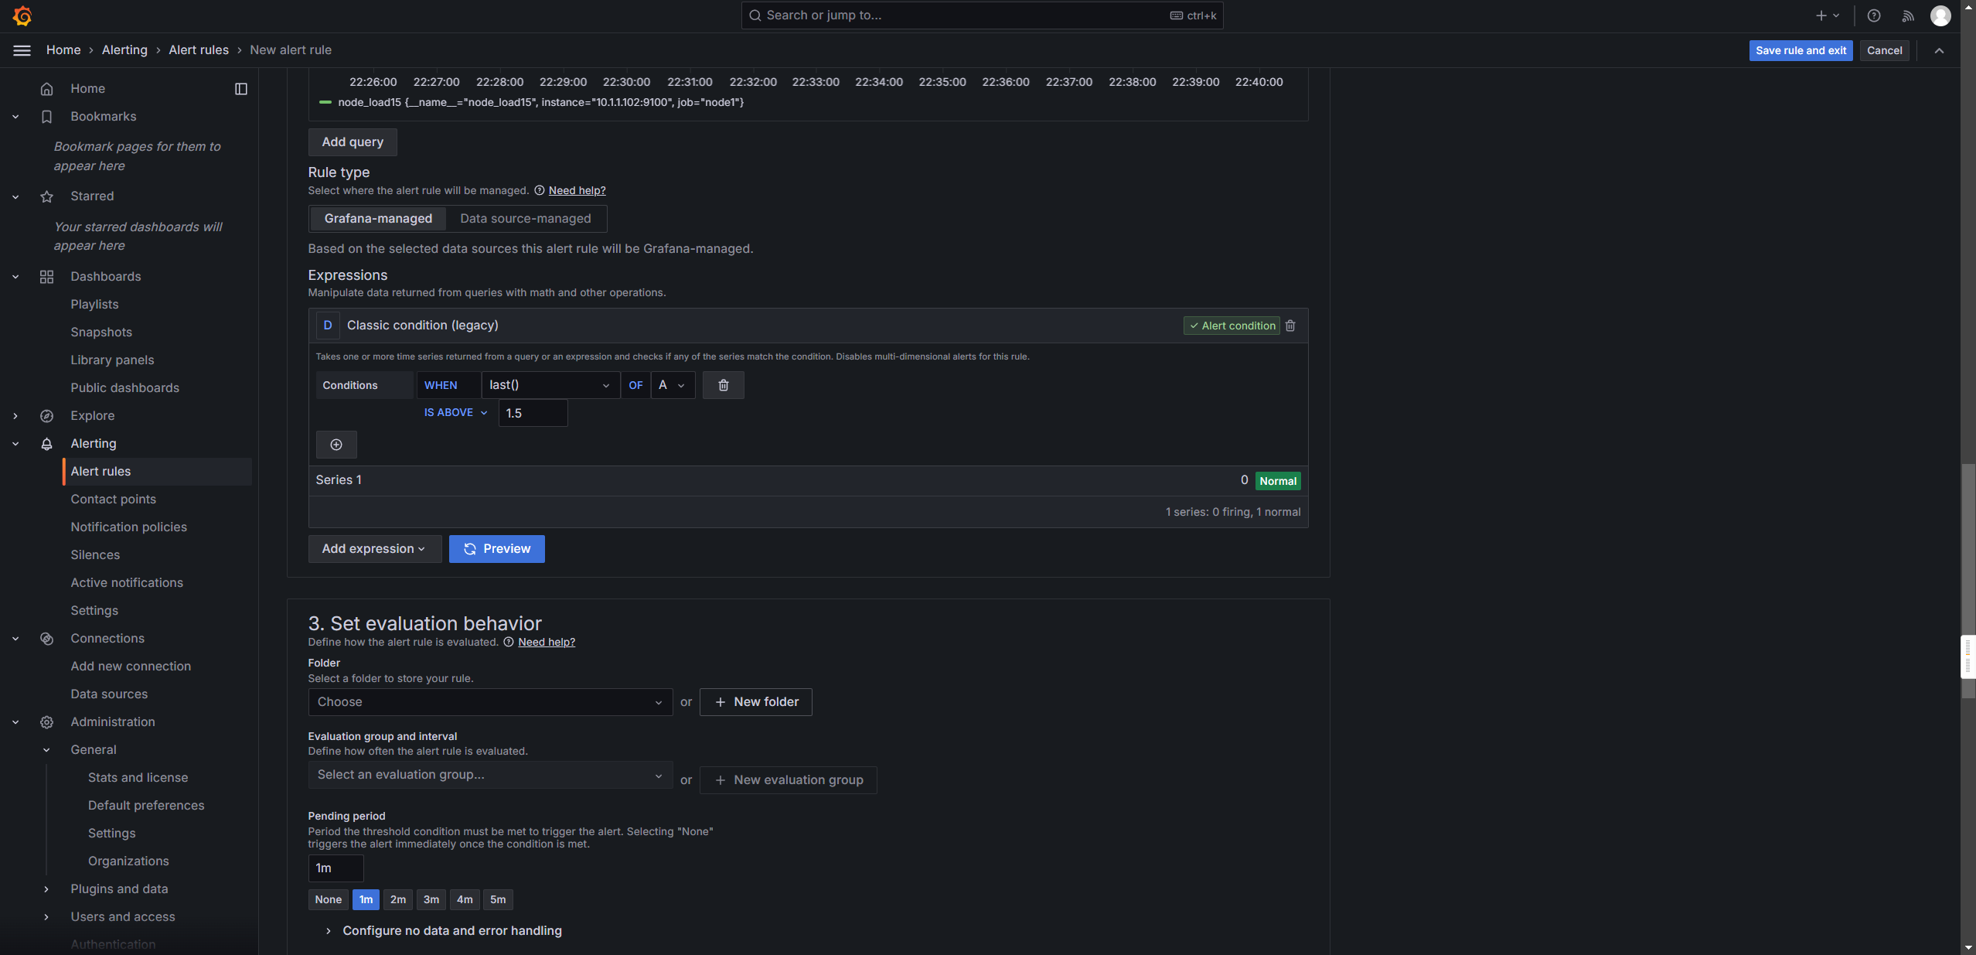The width and height of the screenshot is (1976, 955).
Task: Click the threshold value field showing 1.5
Action: point(533,413)
